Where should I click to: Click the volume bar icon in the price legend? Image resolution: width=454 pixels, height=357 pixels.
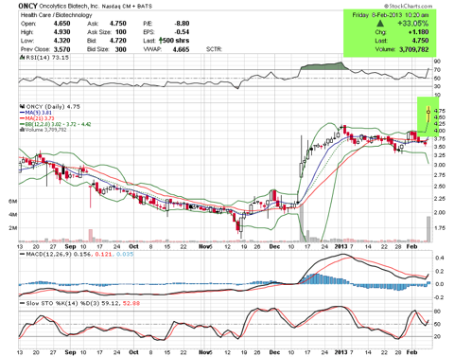22,130
